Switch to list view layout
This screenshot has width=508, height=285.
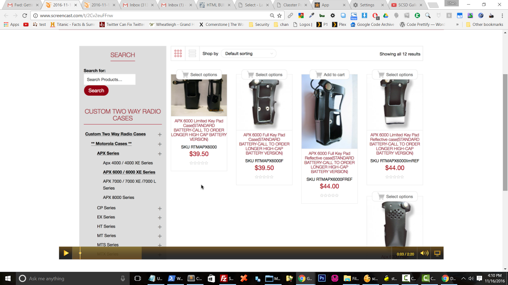[192, 54]
